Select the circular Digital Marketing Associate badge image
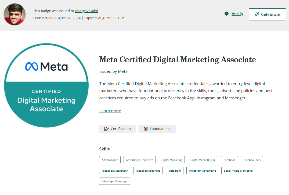Viewport: 289px width, 195px height. 46,85
